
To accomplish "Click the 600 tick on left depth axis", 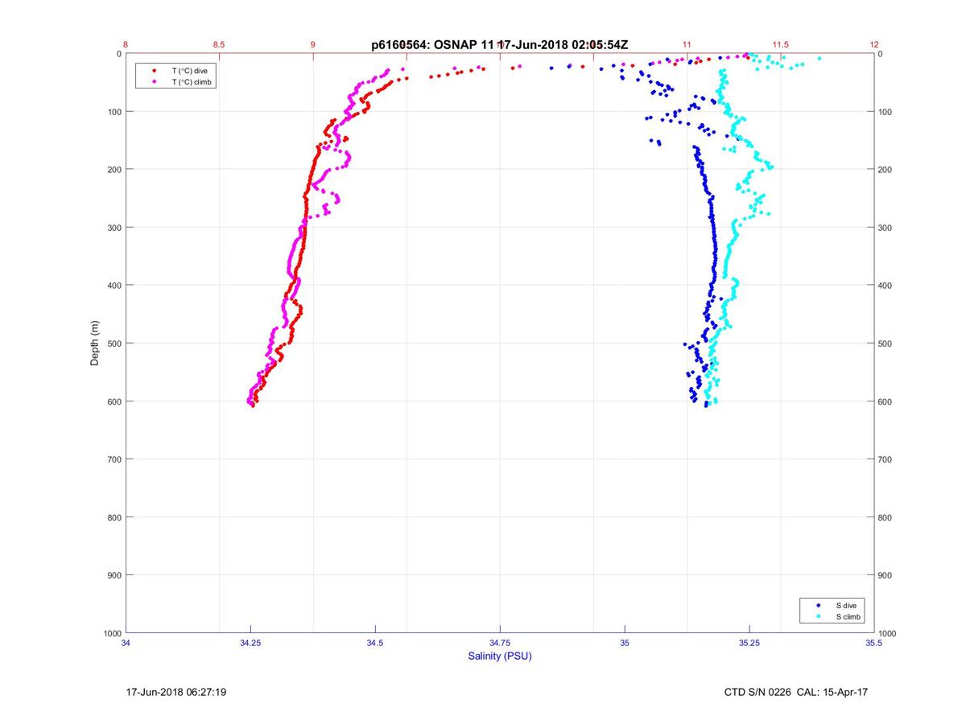I will [114, 401].
